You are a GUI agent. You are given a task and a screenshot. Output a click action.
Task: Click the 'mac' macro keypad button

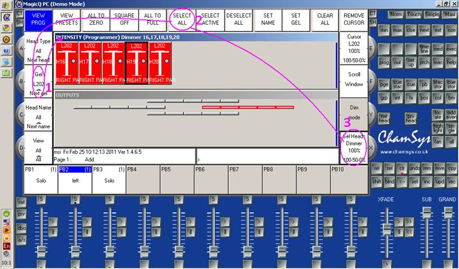tap(437, 62)
